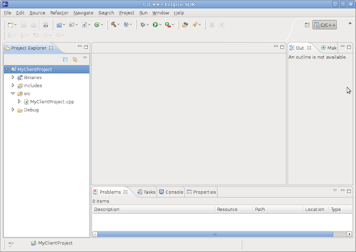Close the Project Explorer tab

tap(51, 48)
